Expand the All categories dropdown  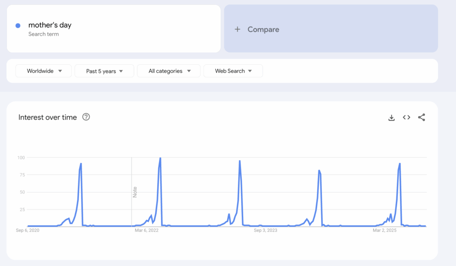click(169, 71)
